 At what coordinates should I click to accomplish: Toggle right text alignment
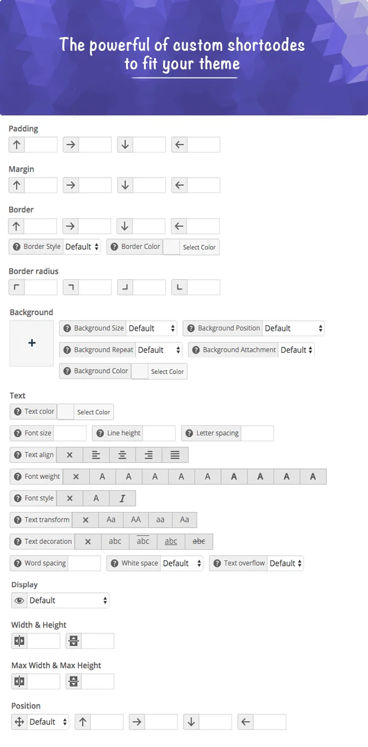(148, 455)
